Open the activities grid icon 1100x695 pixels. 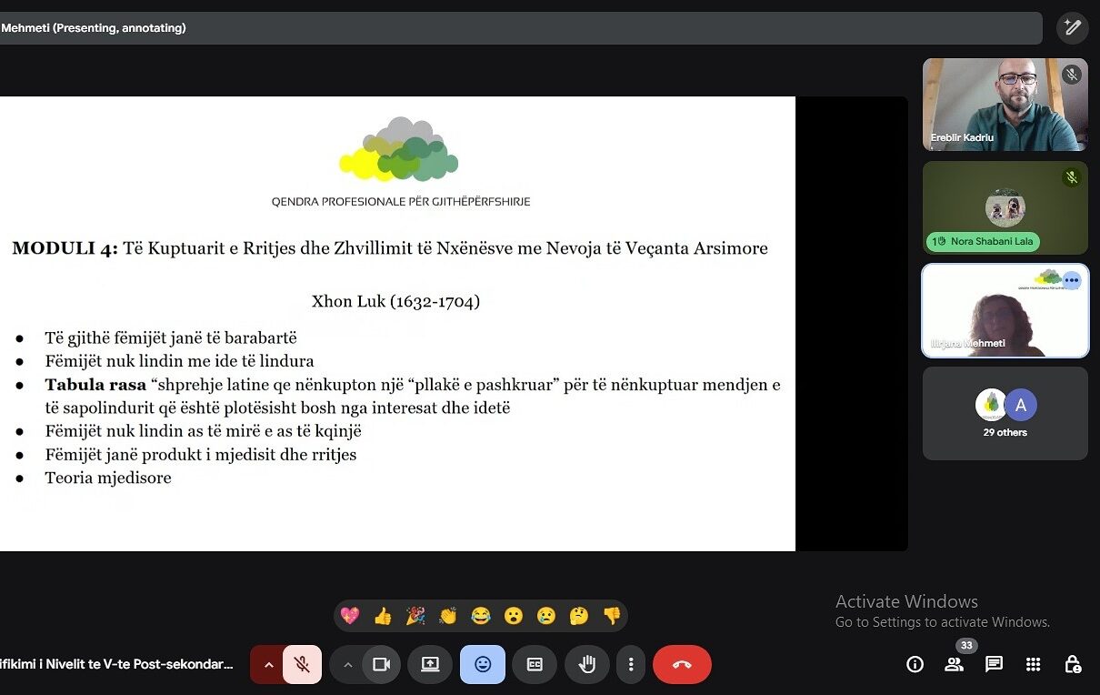pyautogui.click(x=1033, y=664)
